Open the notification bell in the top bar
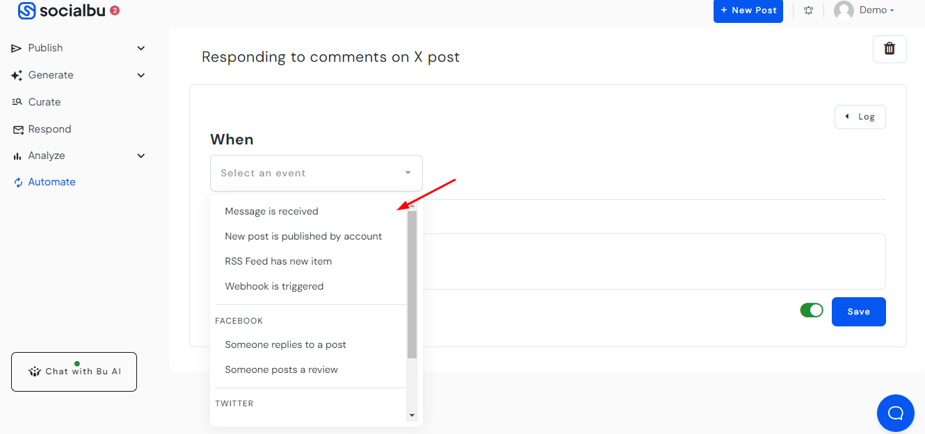The height and width of the screenshot is (434, 925). click(807, 10)
